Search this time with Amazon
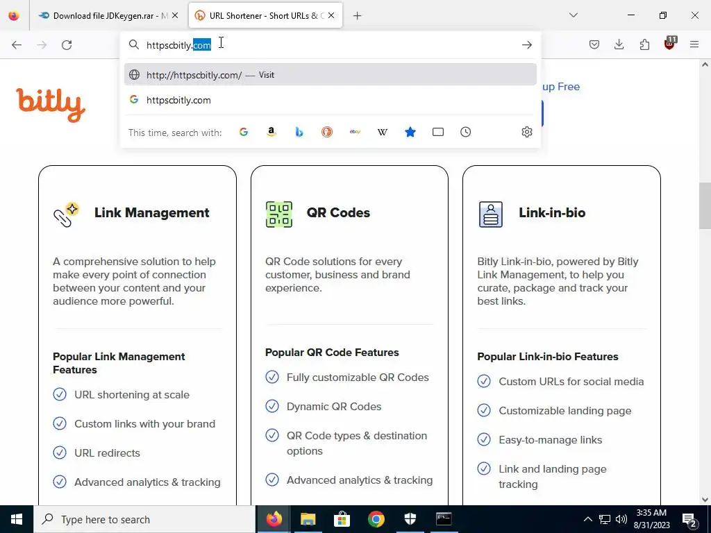Screen dimensions: 711x533 [x=271, y=132]
